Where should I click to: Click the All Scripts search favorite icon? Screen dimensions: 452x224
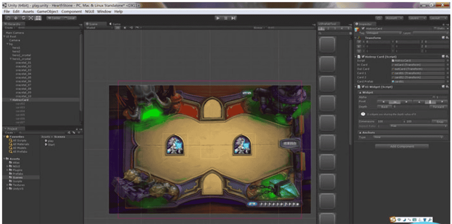click(11, 140)
